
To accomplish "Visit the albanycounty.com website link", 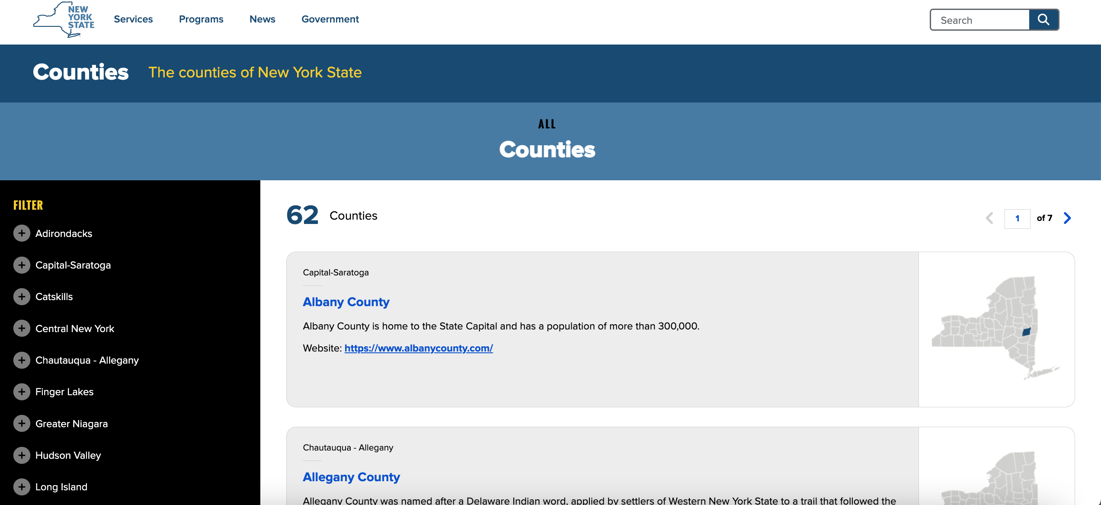I will click(418, 348).
